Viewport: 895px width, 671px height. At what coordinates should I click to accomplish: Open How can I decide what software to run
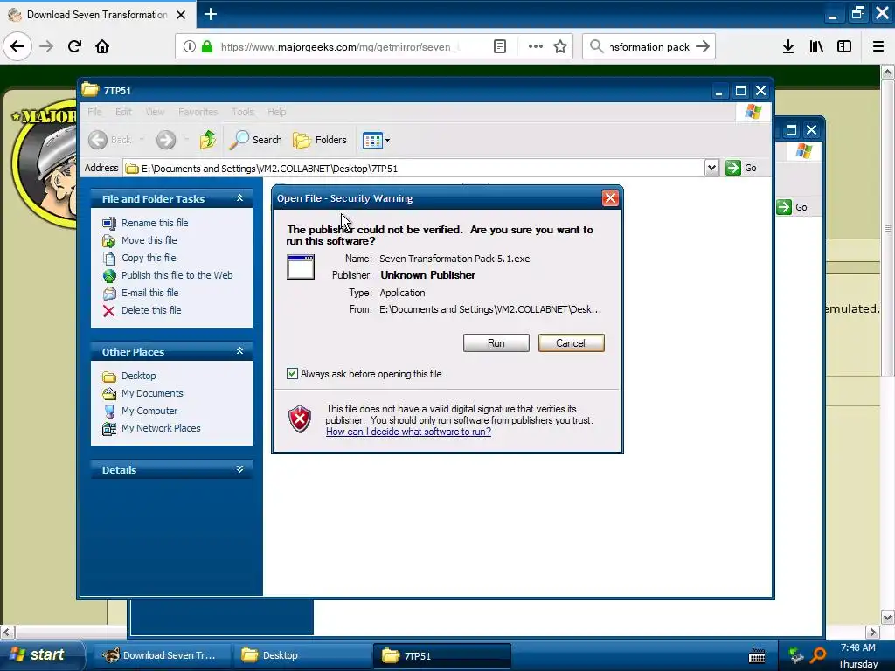click(408, 432)
